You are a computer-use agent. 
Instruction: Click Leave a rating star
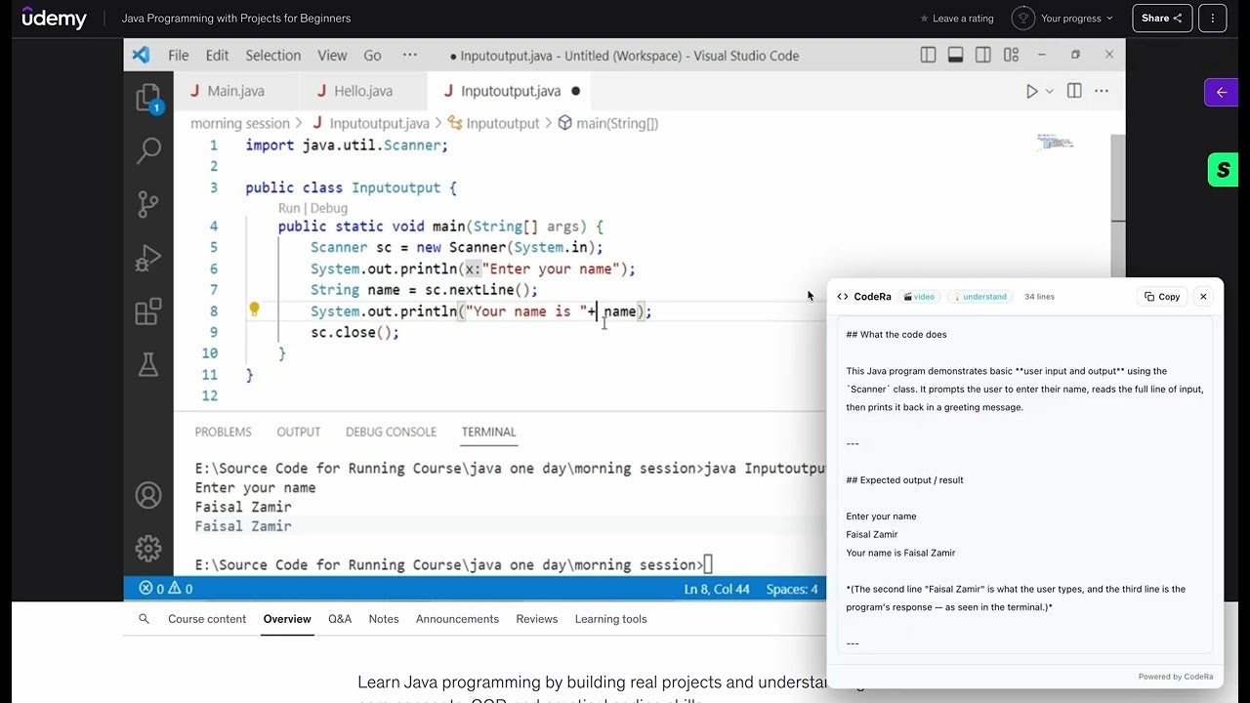tap(957, 19)
